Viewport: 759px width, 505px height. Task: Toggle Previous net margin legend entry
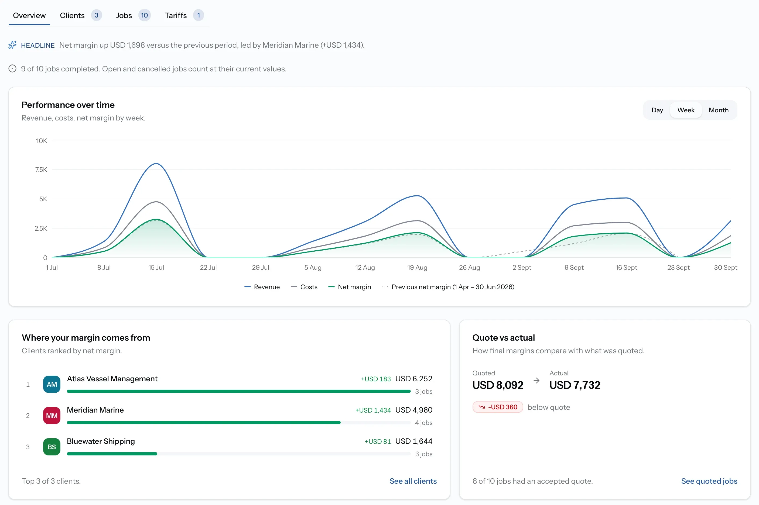(x=448, y=287)
